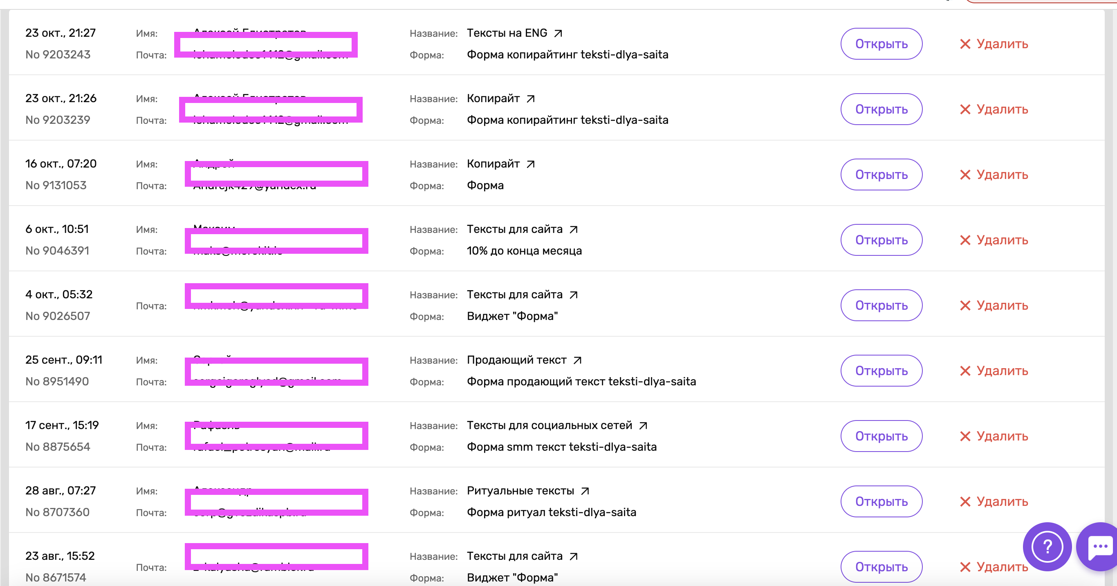Delete request No 9046391
Viewport: 1117px width, 586px height.
pos(994,240)
